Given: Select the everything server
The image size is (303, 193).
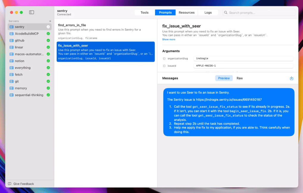Looking at the screenshot, I should pyautogui.click(x=29, y=68).
